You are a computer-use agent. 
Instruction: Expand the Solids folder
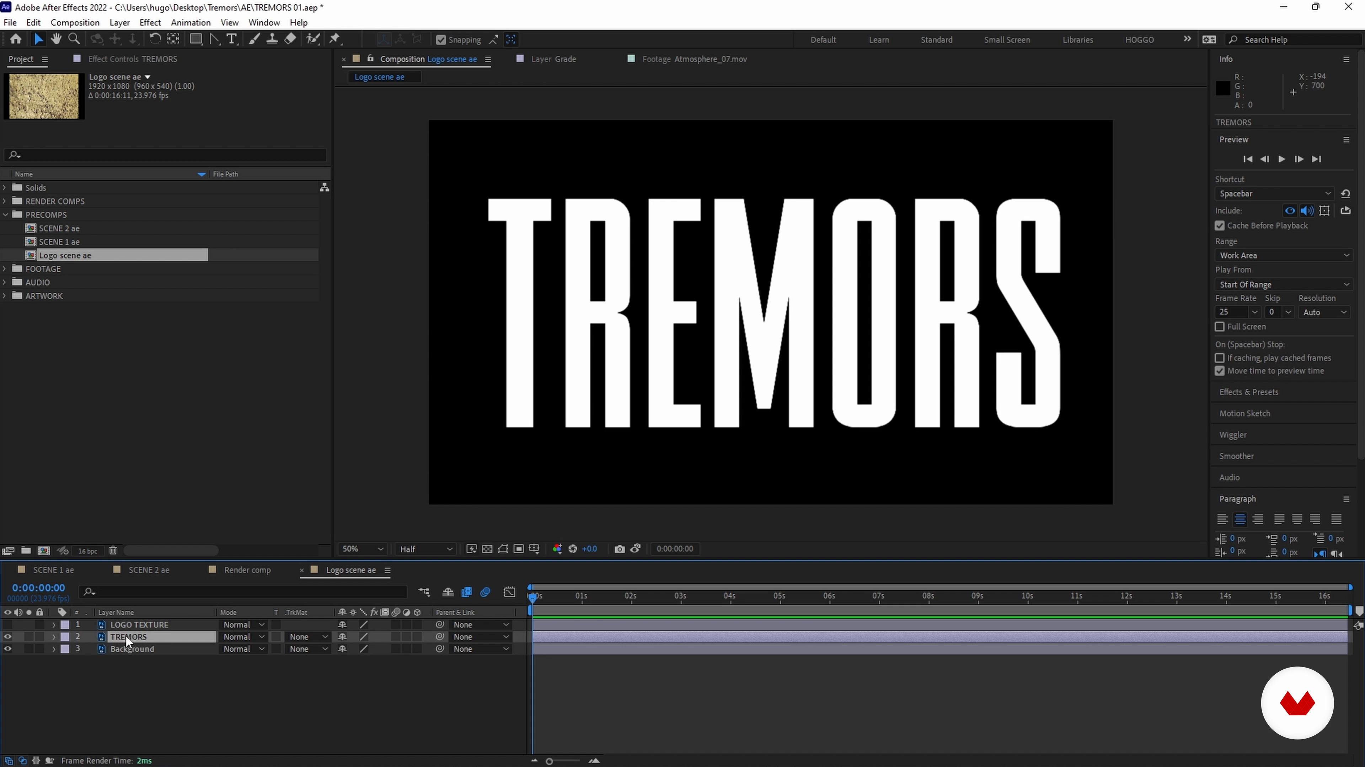(x=5, y=187)
